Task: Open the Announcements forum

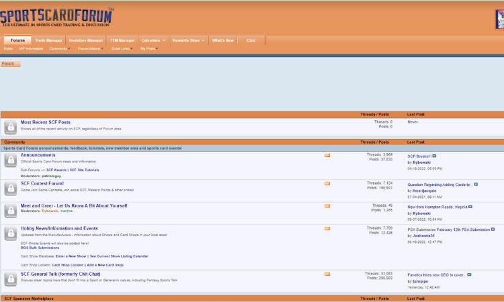Action: coord(38,155)
